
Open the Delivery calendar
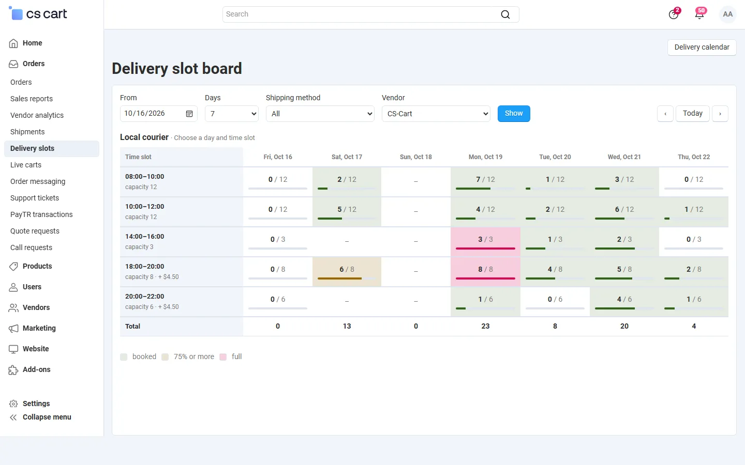tap(702, 47)
